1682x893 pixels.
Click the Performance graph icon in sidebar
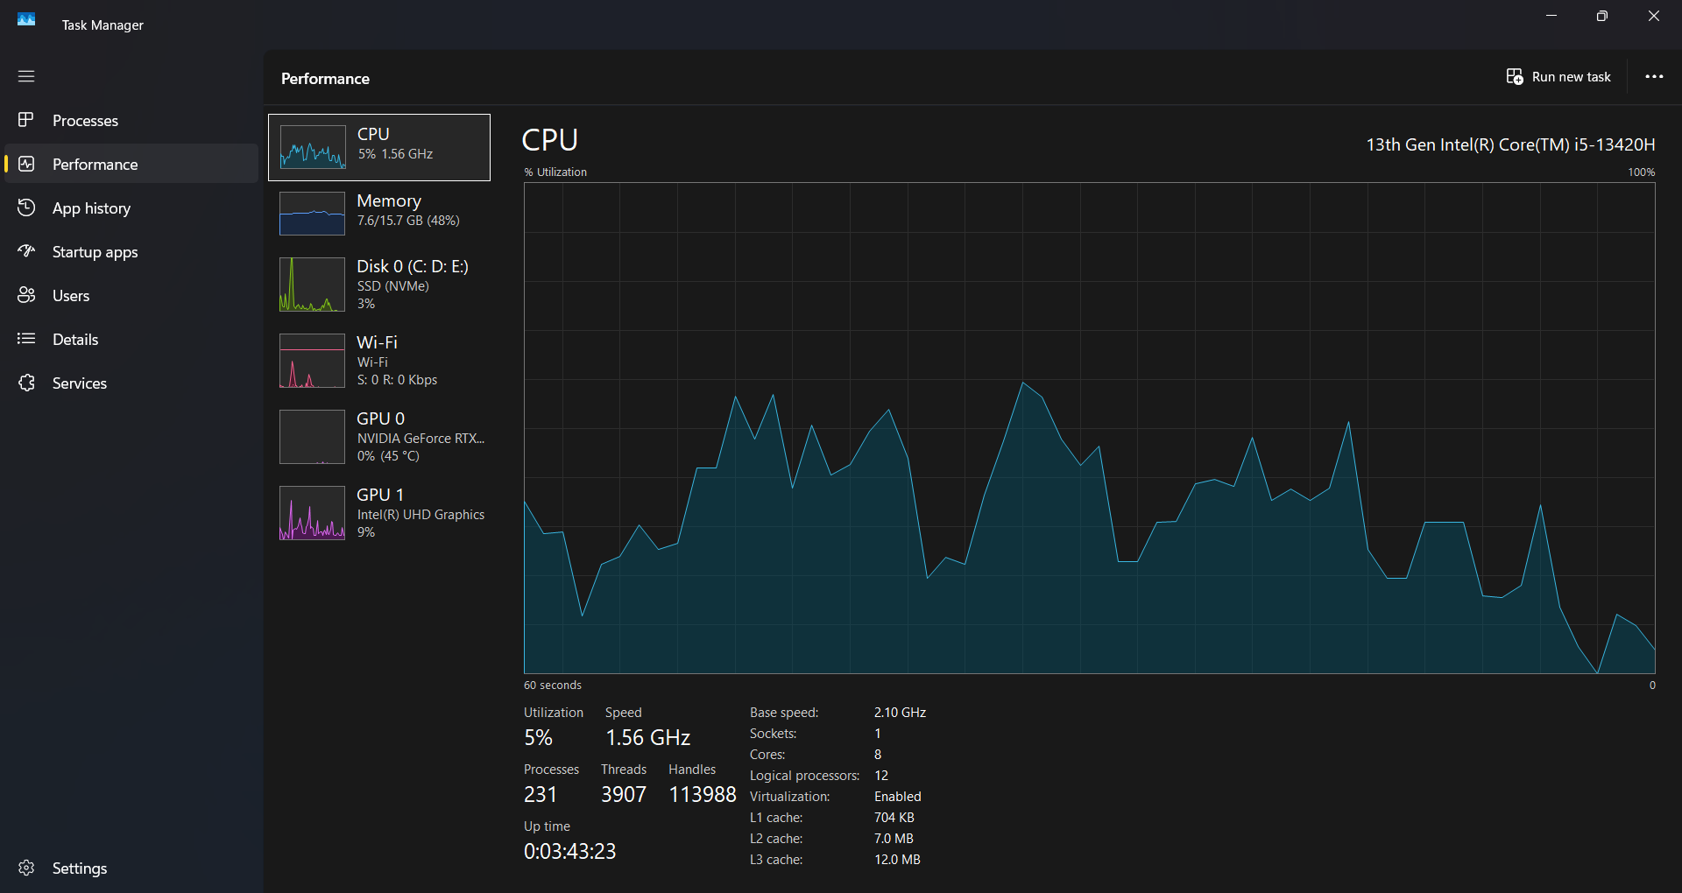tap(26, 164)
